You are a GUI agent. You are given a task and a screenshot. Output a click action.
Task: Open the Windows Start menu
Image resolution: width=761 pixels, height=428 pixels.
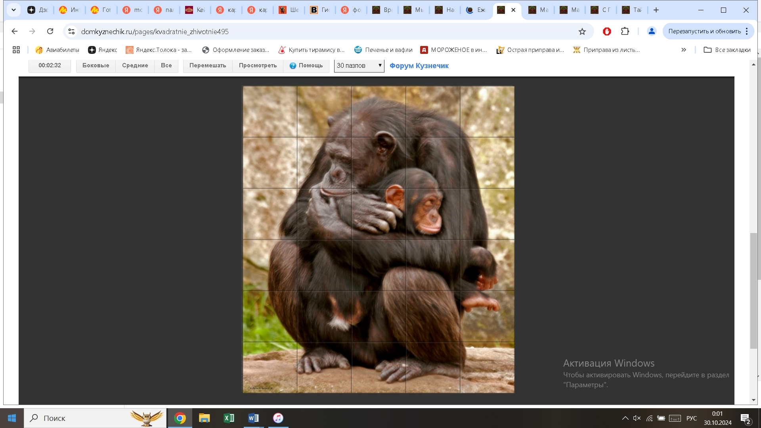[12, 418]
